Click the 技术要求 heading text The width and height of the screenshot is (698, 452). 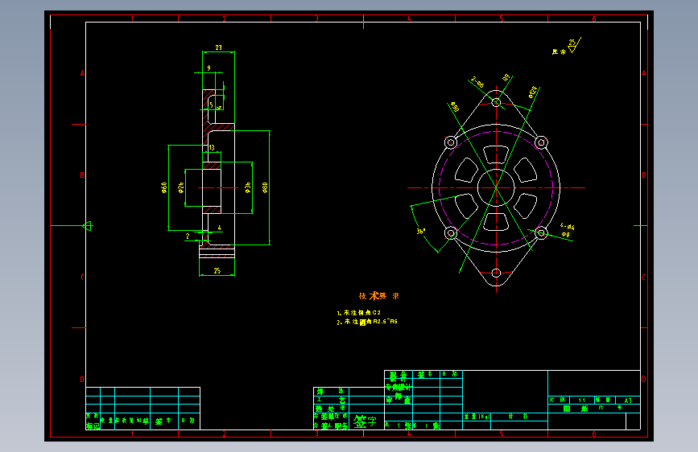[379, 296]
